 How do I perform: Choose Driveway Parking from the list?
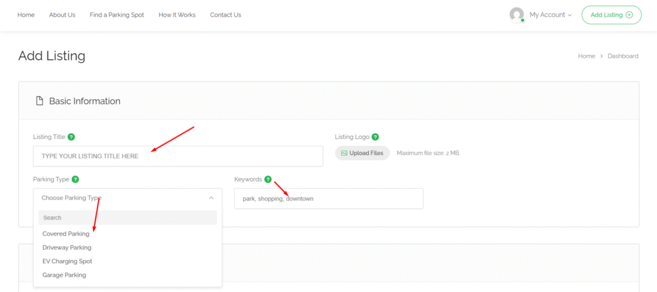point(67,247)
